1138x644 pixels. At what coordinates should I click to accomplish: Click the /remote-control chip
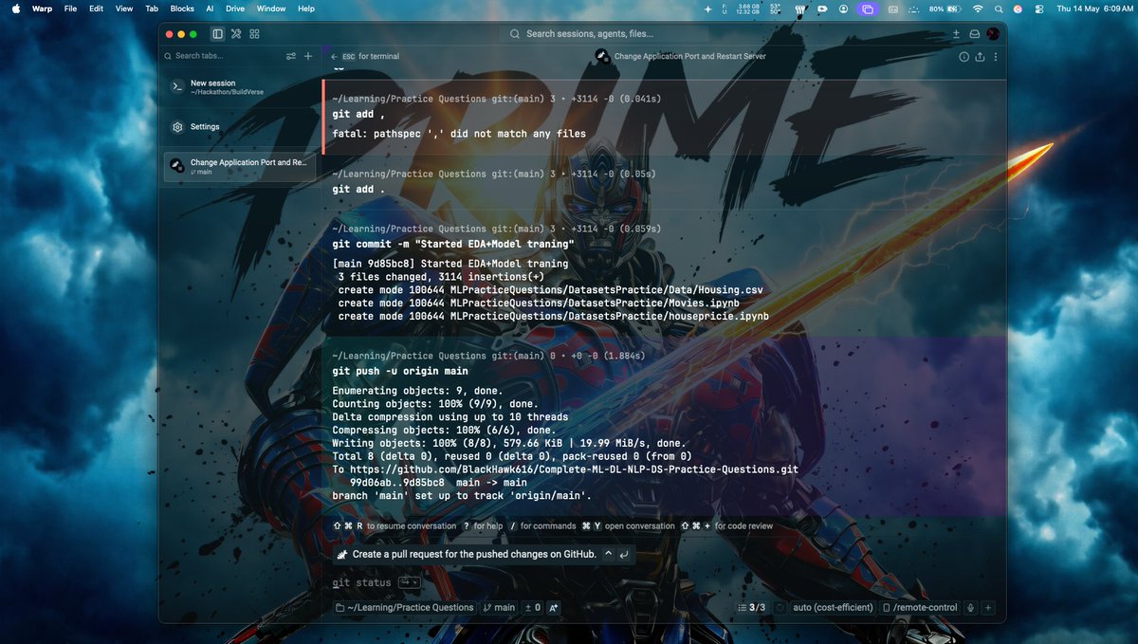coord(919,607)
